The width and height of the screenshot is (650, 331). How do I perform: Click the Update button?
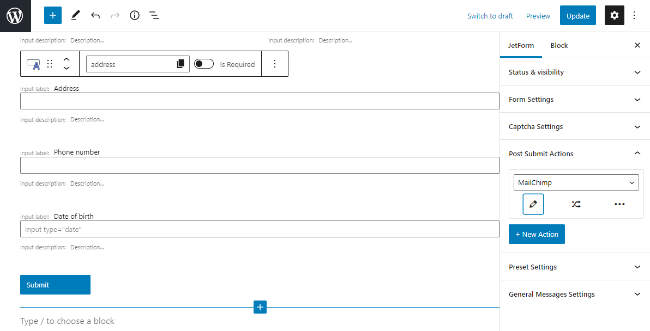click(x=577, y=16)
